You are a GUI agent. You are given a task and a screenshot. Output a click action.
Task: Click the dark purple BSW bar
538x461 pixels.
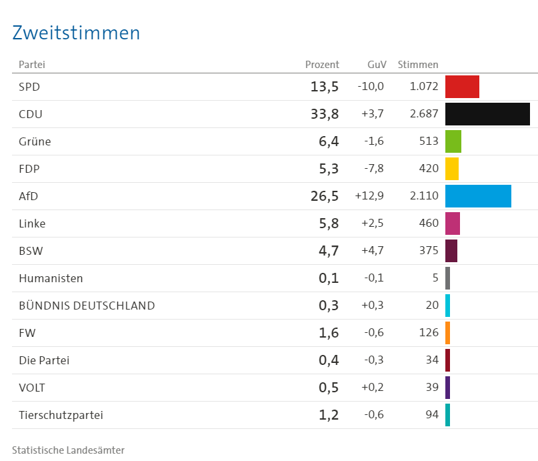(x=451, y=251)
